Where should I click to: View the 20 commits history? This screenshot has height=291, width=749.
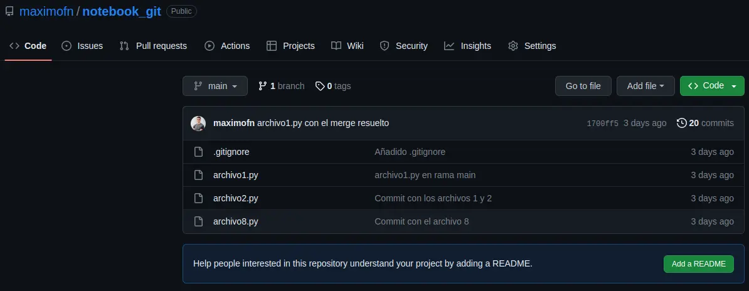(705, 124)
